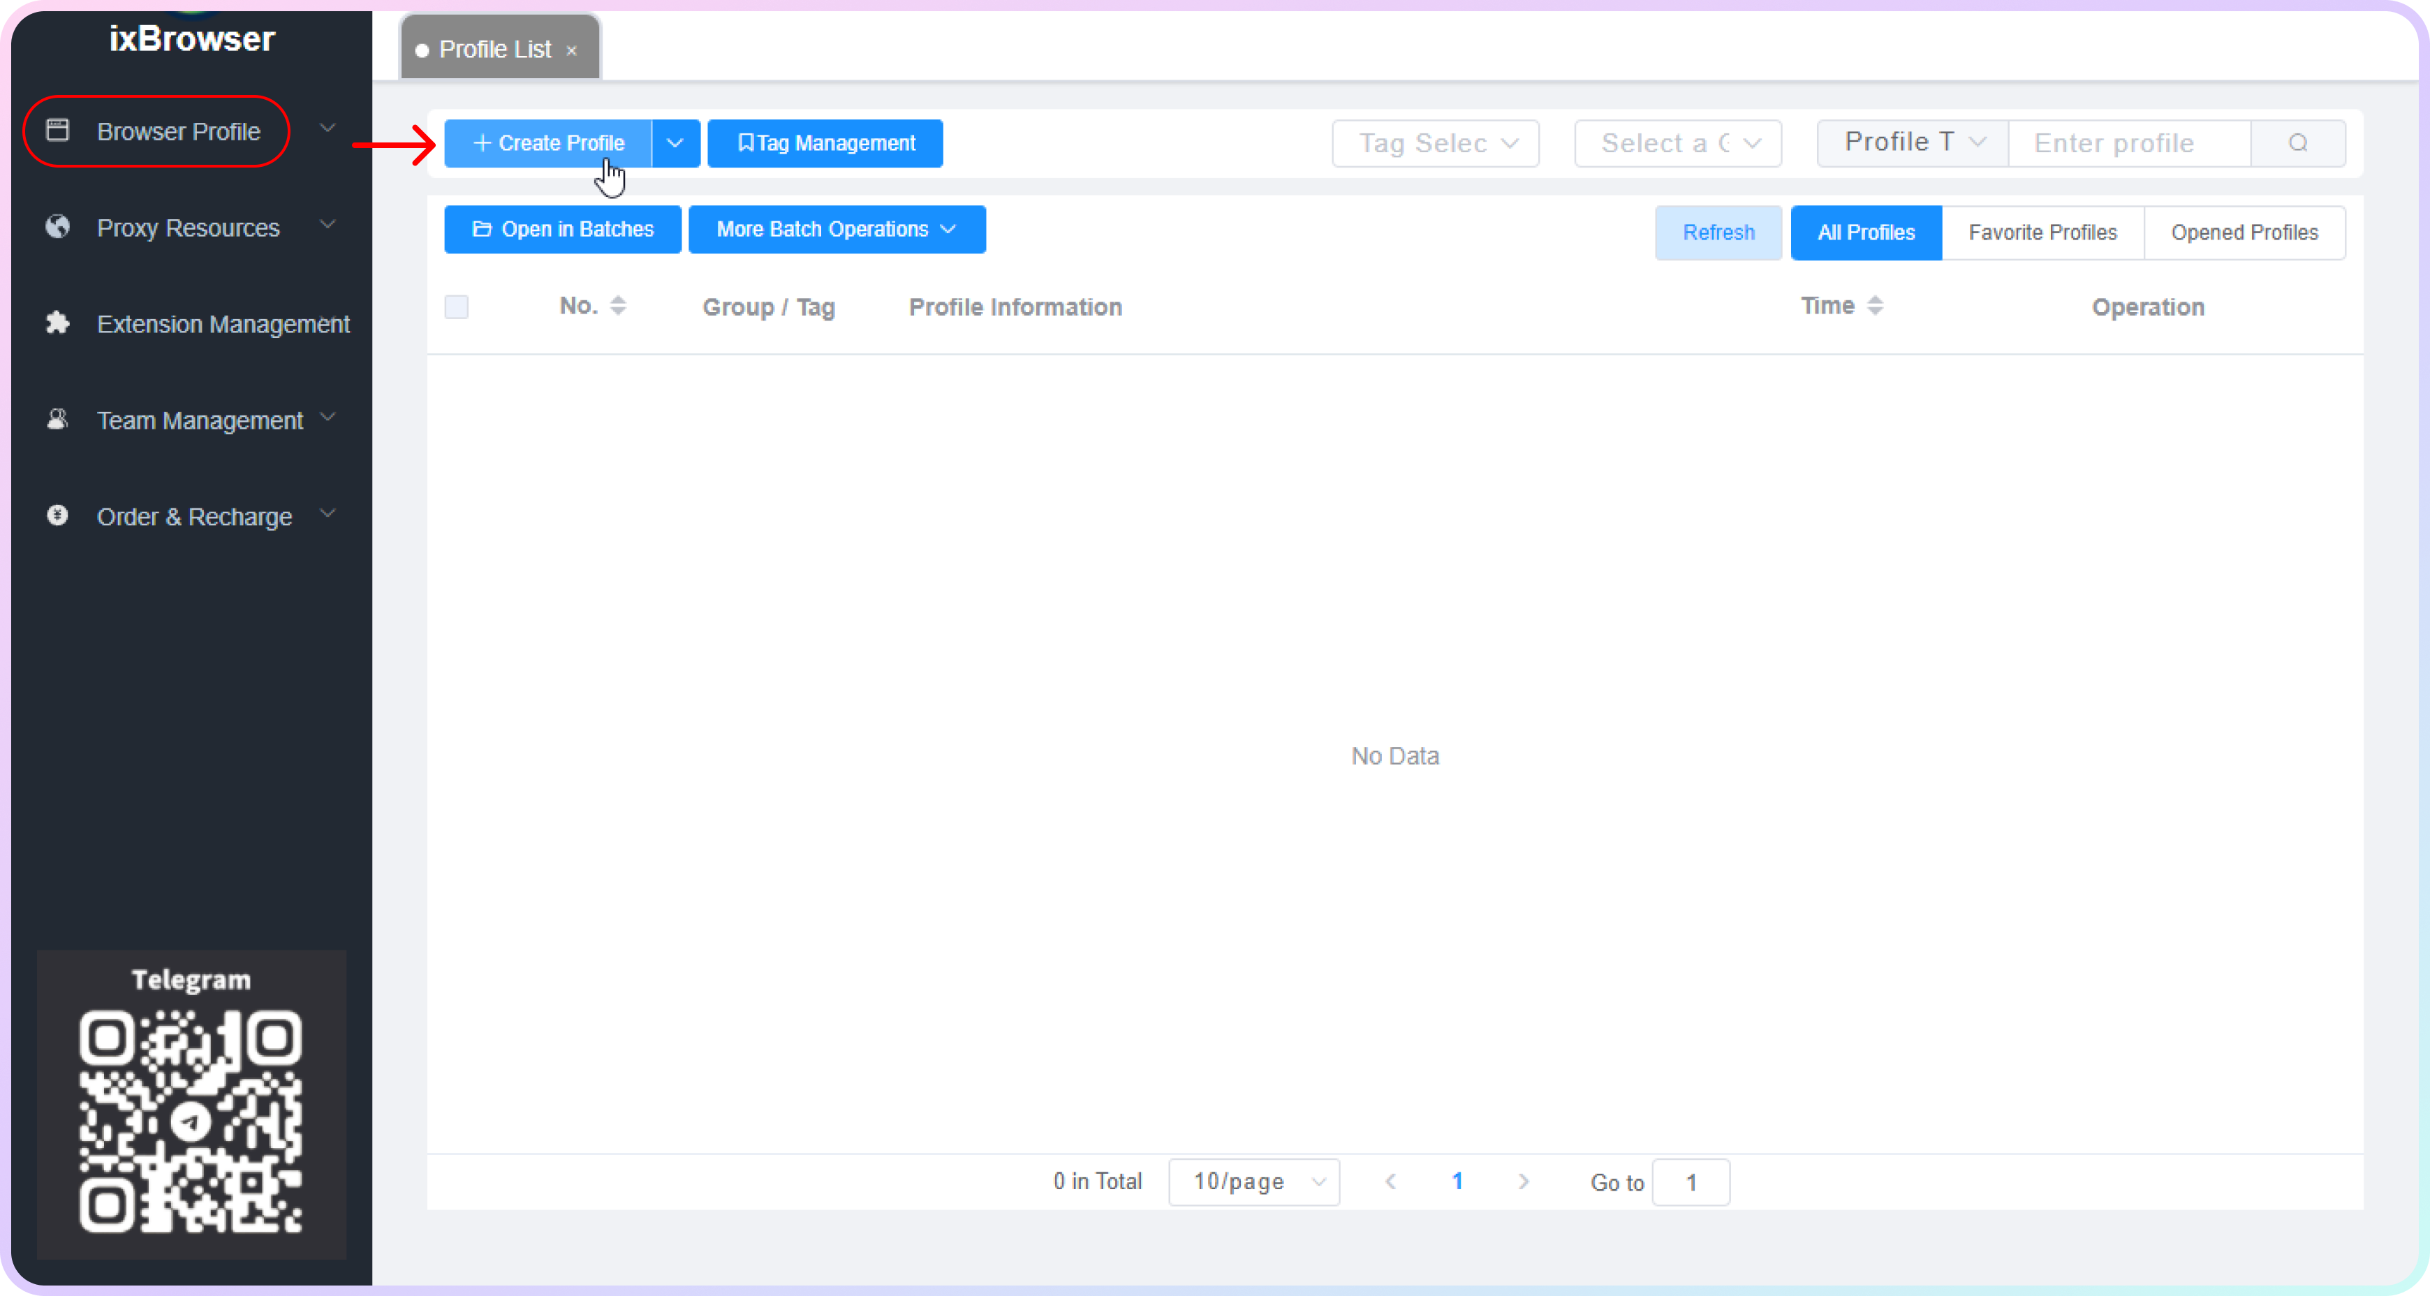Toggle the select-all checkbox in table header
Screen dimensions: 2430x1296
(457, 307)
